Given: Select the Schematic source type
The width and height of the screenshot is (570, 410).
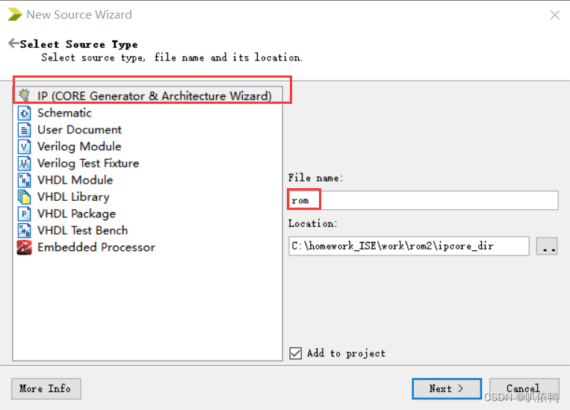Looking at the screenshot, I should 64,113.
